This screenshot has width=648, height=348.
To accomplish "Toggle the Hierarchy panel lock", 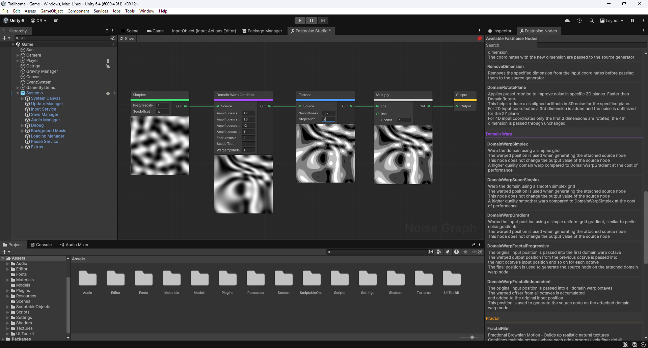I will point(107,31).
